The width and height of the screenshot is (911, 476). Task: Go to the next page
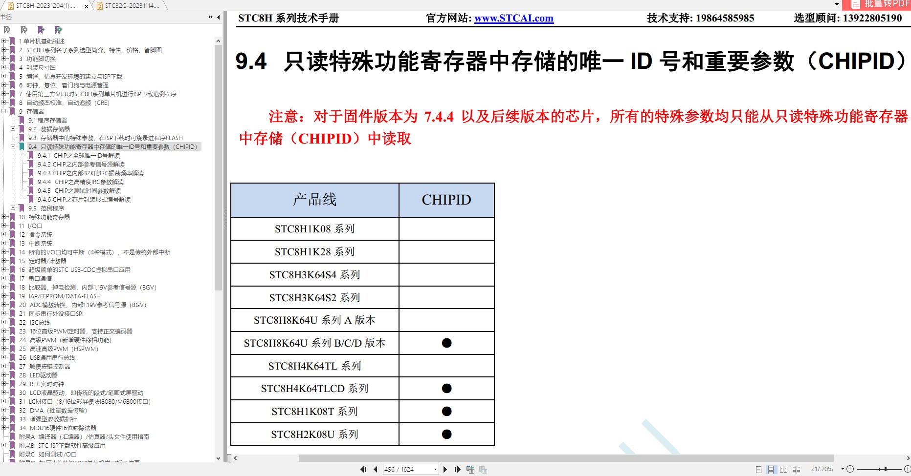pos(445,469)
